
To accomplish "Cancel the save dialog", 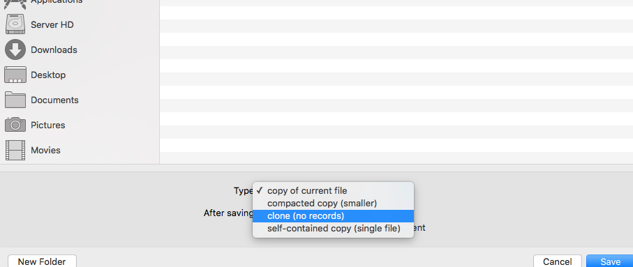I will pyautogui.click(x=557, y=261).
